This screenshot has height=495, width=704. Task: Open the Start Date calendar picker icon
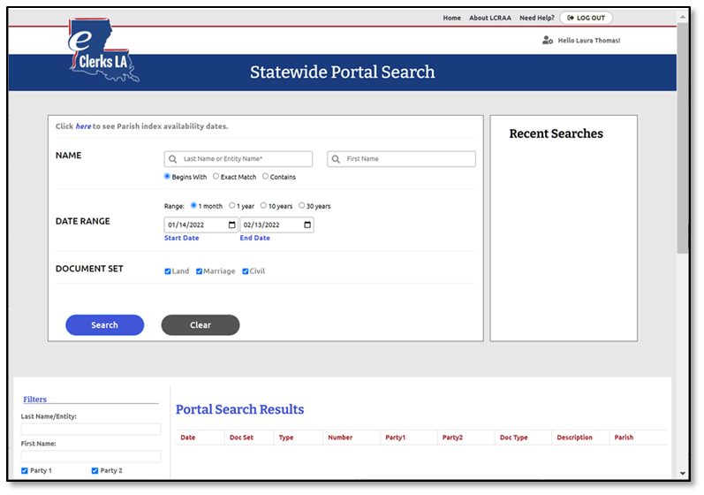(231, 225)
